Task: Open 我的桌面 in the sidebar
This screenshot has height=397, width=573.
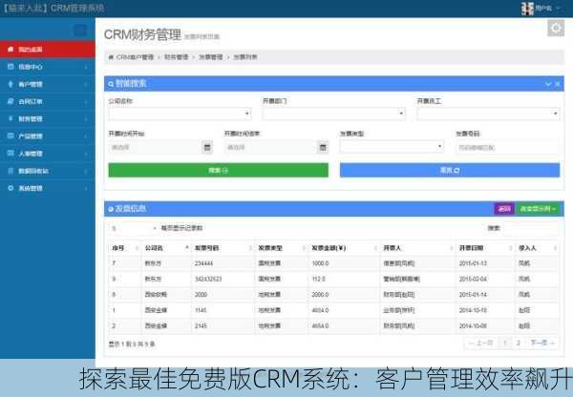Action: click(x=48, y=50)
